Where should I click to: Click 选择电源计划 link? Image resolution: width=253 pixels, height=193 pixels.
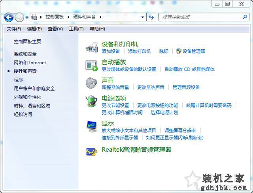pyautogui.click(x=164, y=112)
